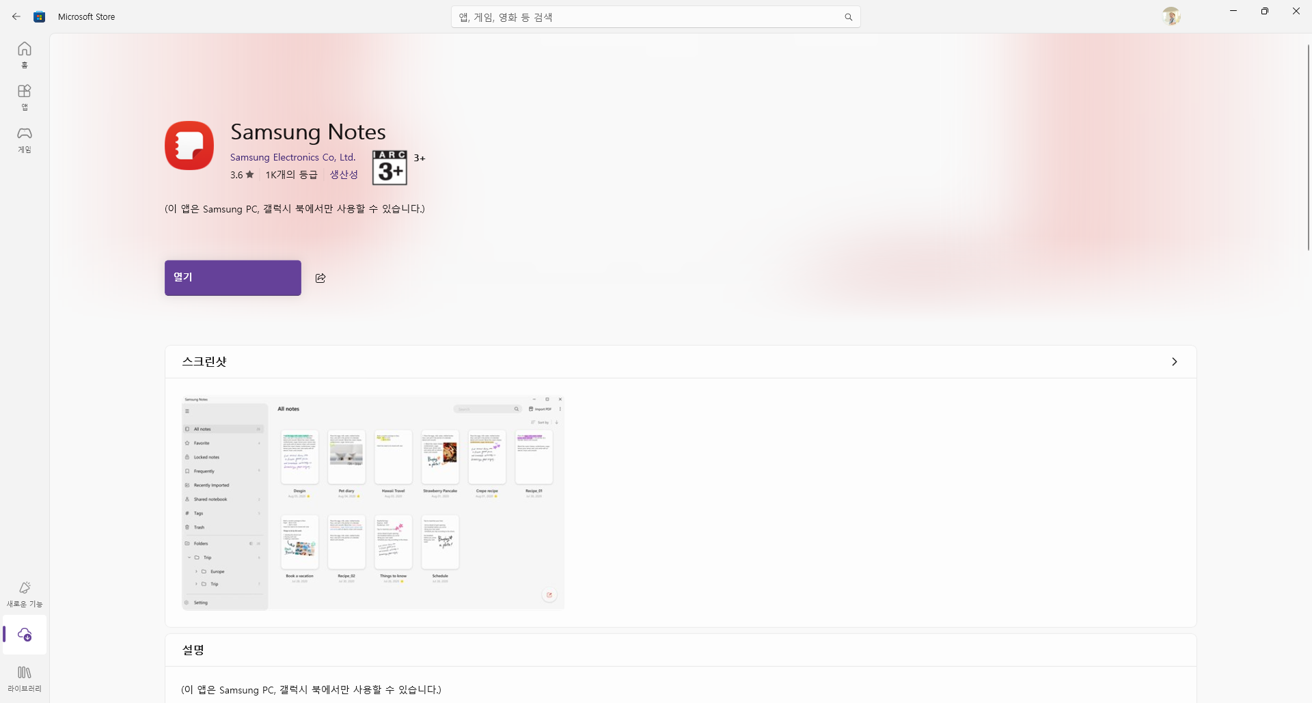
Task: Click the Microsoft Store logo icon
Action: tap(40, 16)
